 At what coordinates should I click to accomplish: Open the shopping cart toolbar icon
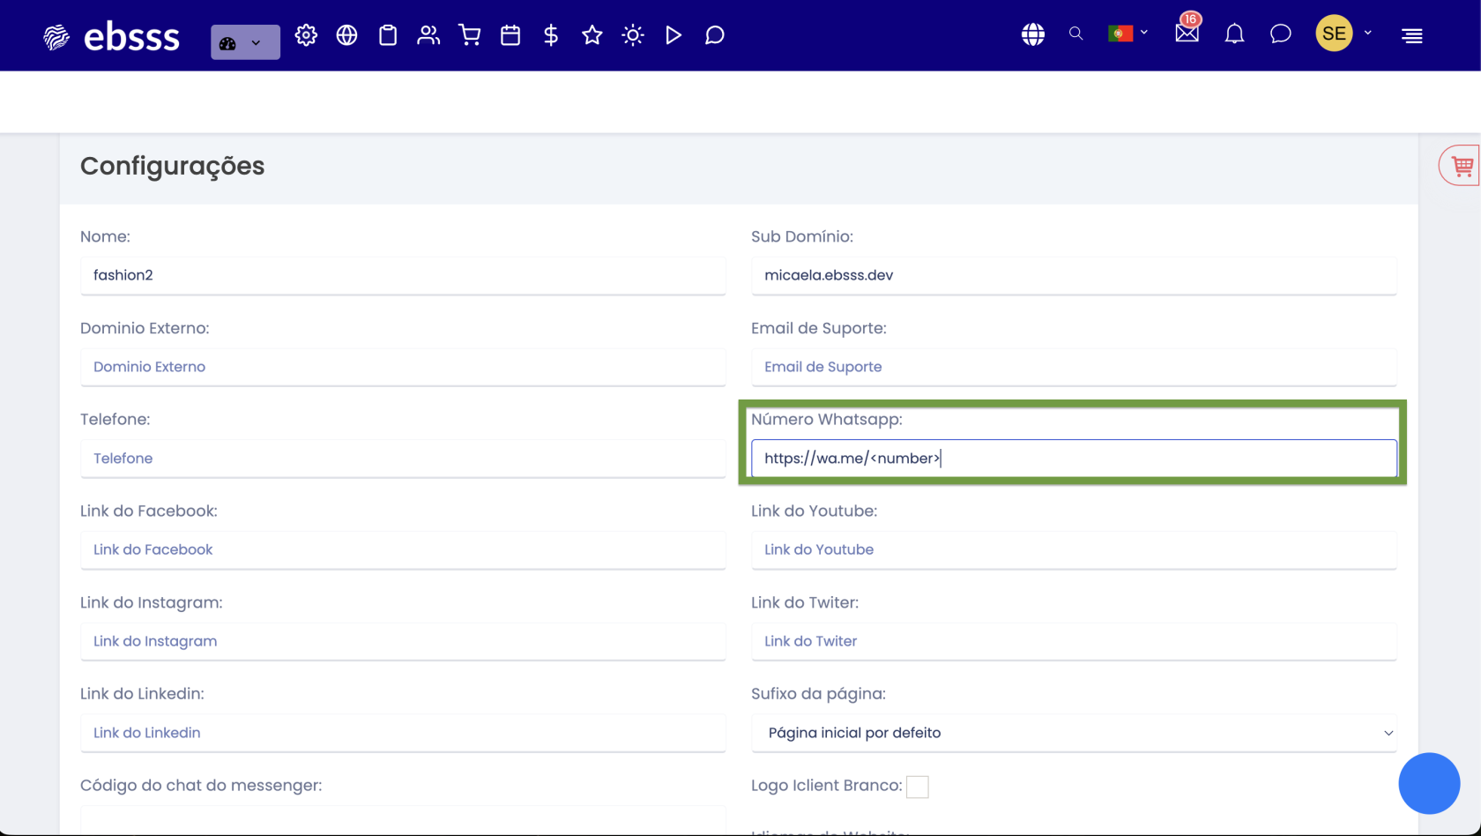470,35
